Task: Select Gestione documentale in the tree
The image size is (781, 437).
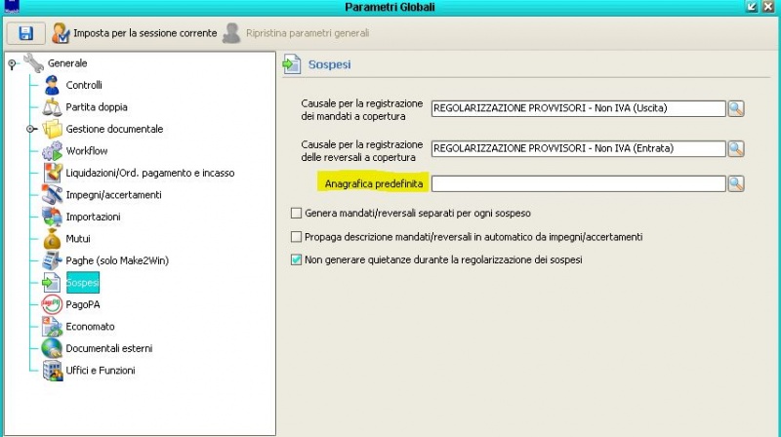Action: coord(114,129)
